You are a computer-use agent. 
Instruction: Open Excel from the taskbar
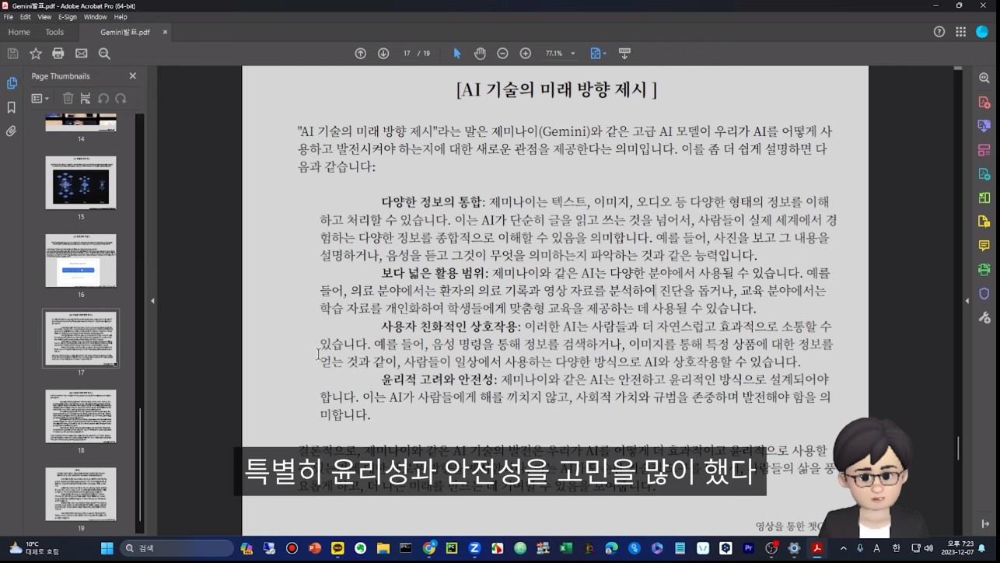tap(566, 548)
